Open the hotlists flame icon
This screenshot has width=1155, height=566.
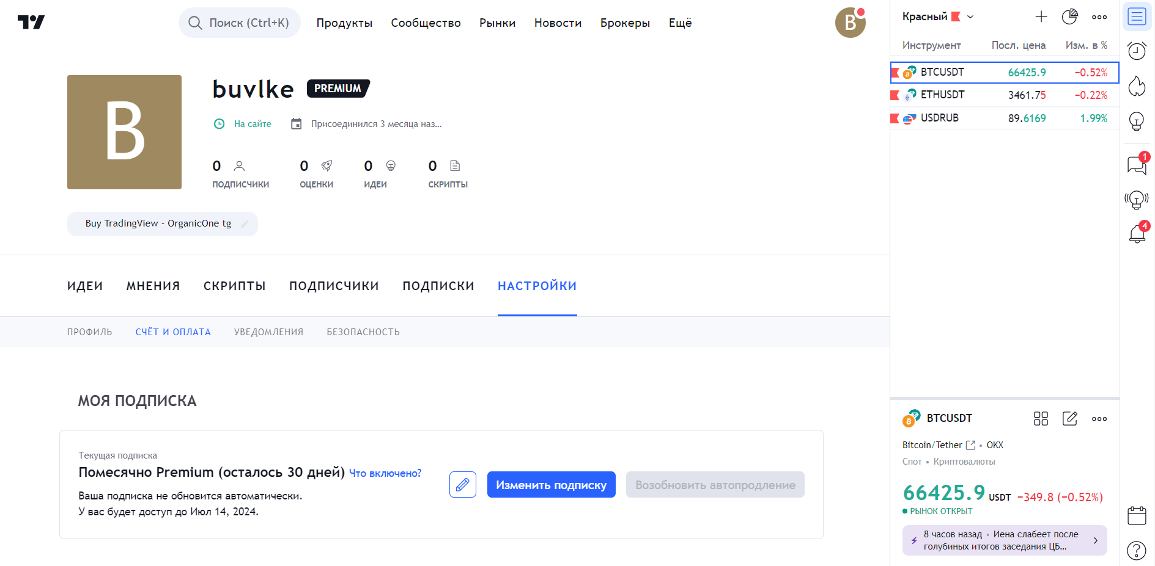click(1137, 86)
